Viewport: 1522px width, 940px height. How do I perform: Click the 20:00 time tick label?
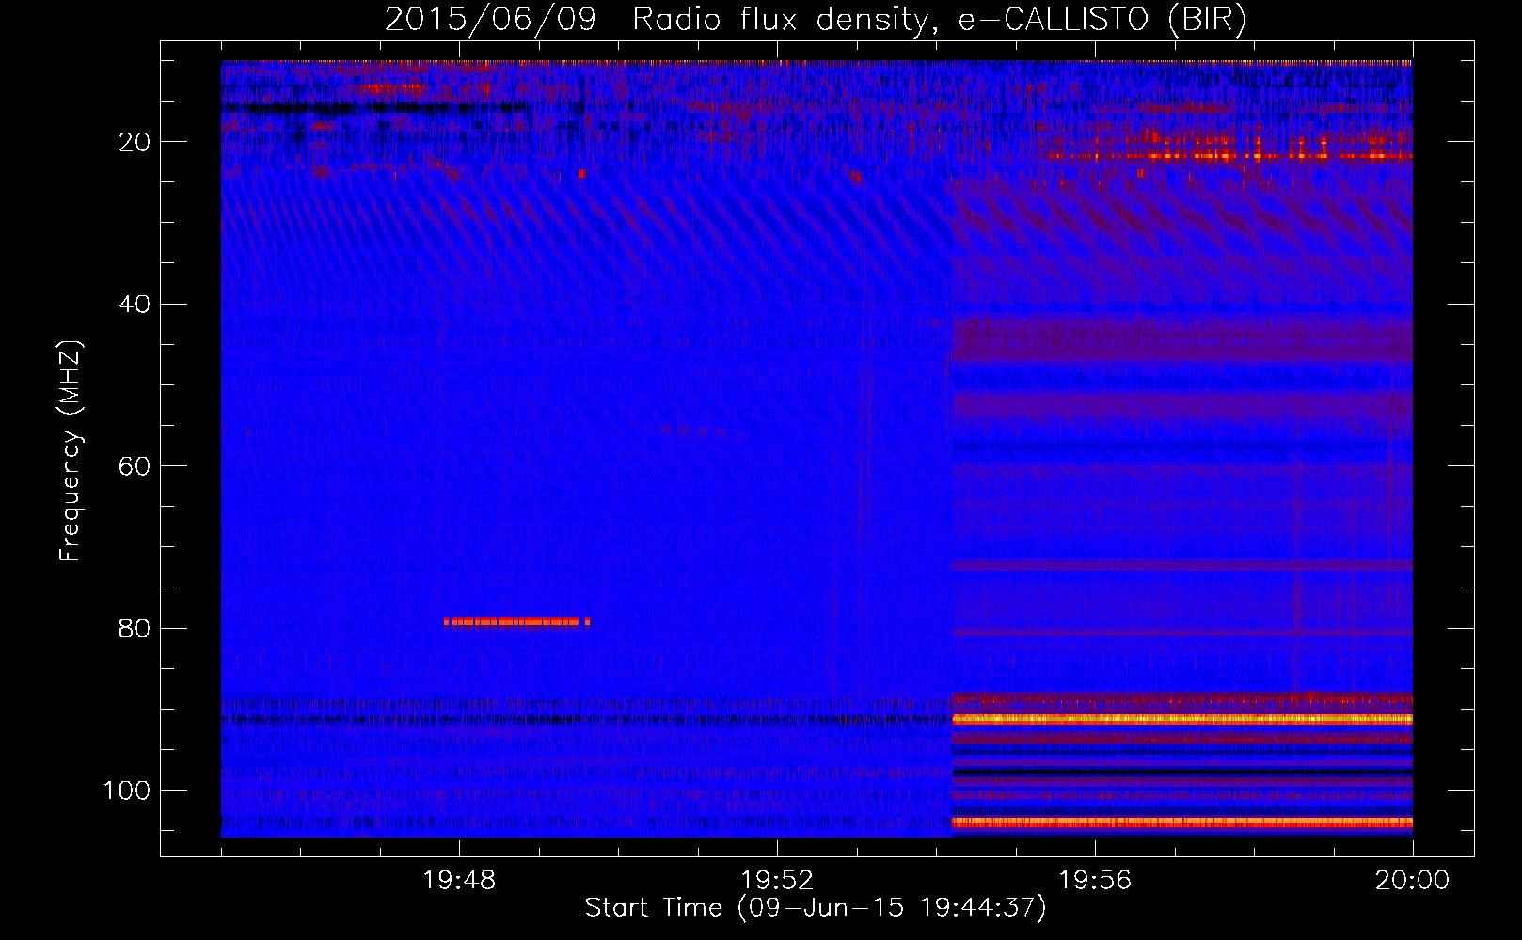click(x=1412, y=880)
